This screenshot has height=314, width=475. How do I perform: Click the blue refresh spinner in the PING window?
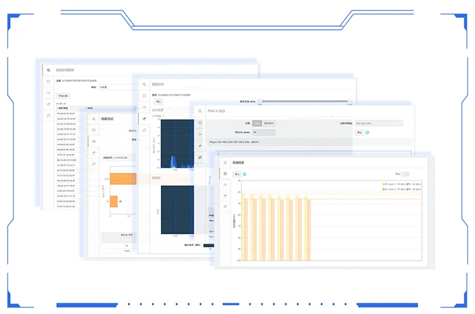pyautogui.click(x=367, y=132)
